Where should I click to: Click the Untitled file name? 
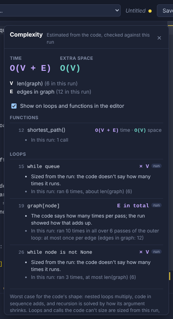pos(135,11)
